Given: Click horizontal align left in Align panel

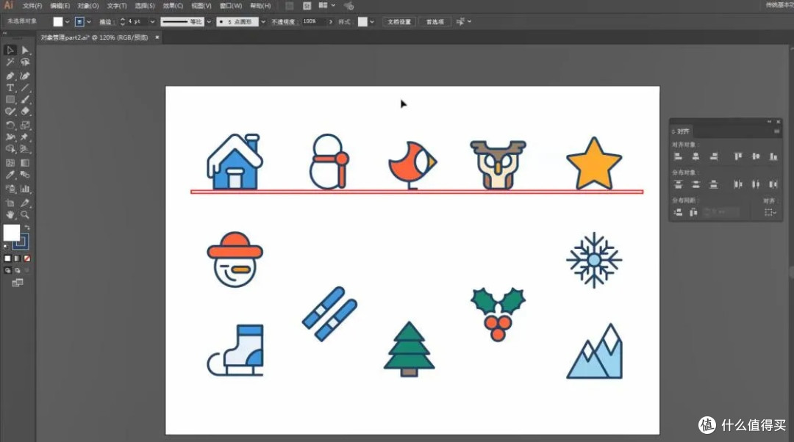Looking at the screenshot, I should [678, 157].
